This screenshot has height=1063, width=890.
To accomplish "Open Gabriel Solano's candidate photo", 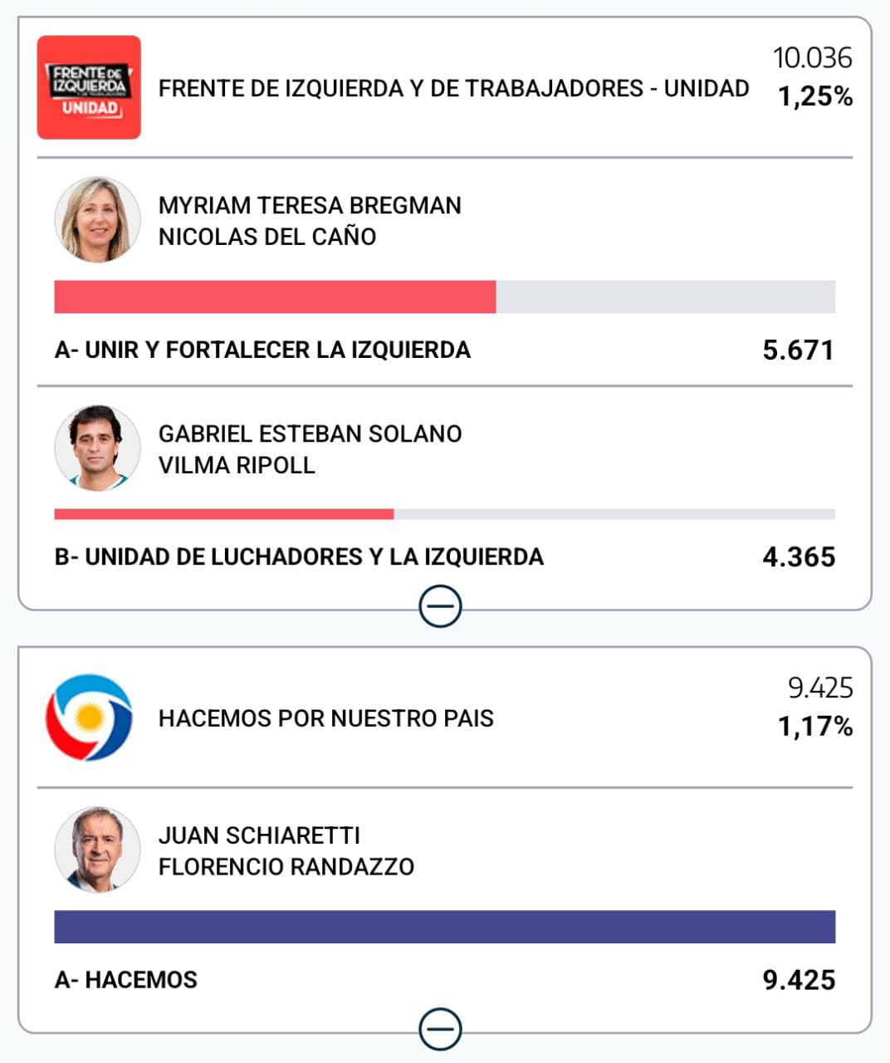I will [97, 448].
